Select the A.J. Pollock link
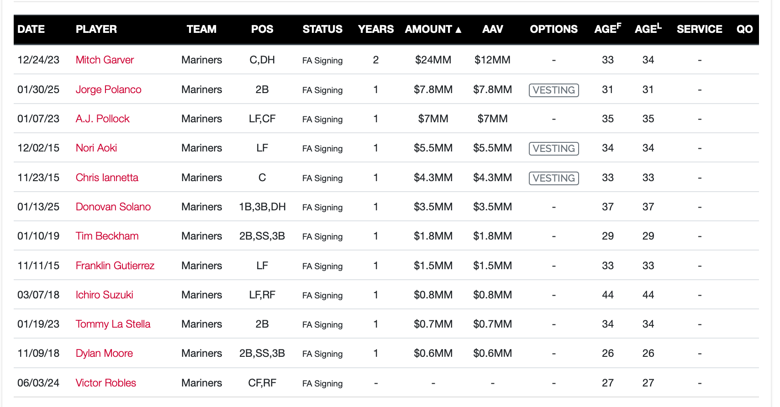 coord(102,119)
